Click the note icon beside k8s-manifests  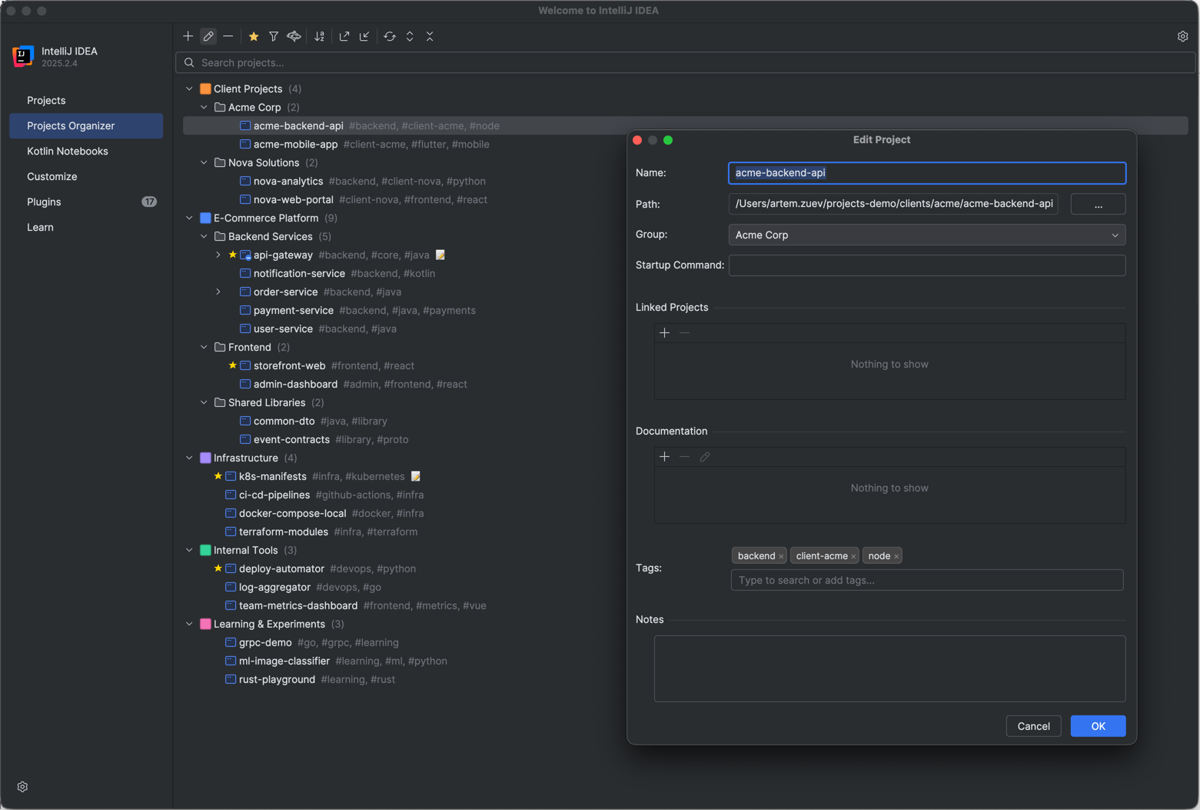416,476
